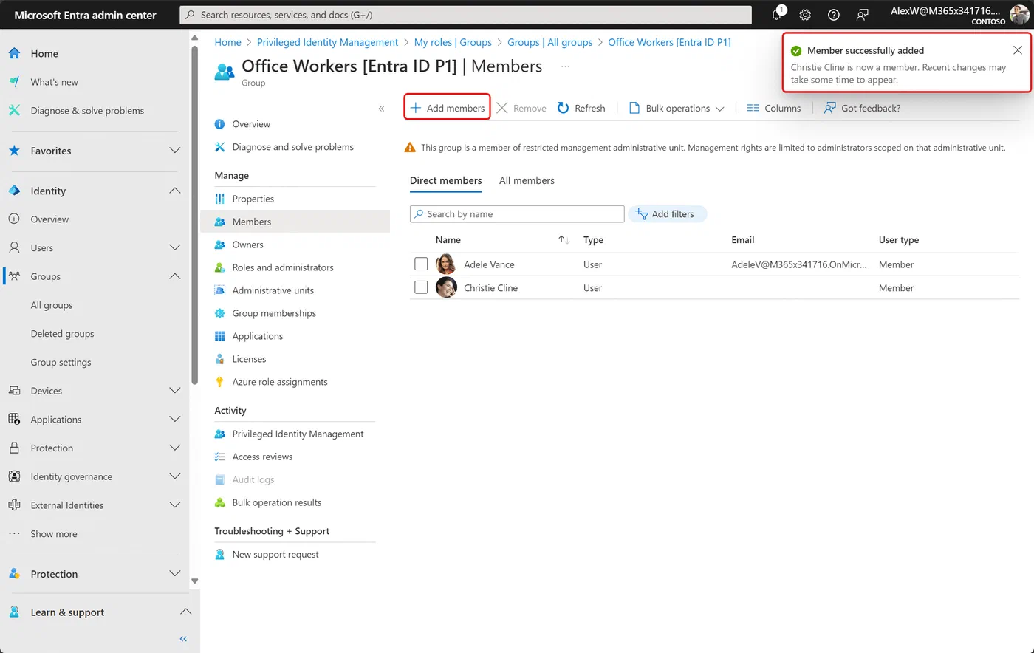Expand the Devices submenu

[175, 391]
